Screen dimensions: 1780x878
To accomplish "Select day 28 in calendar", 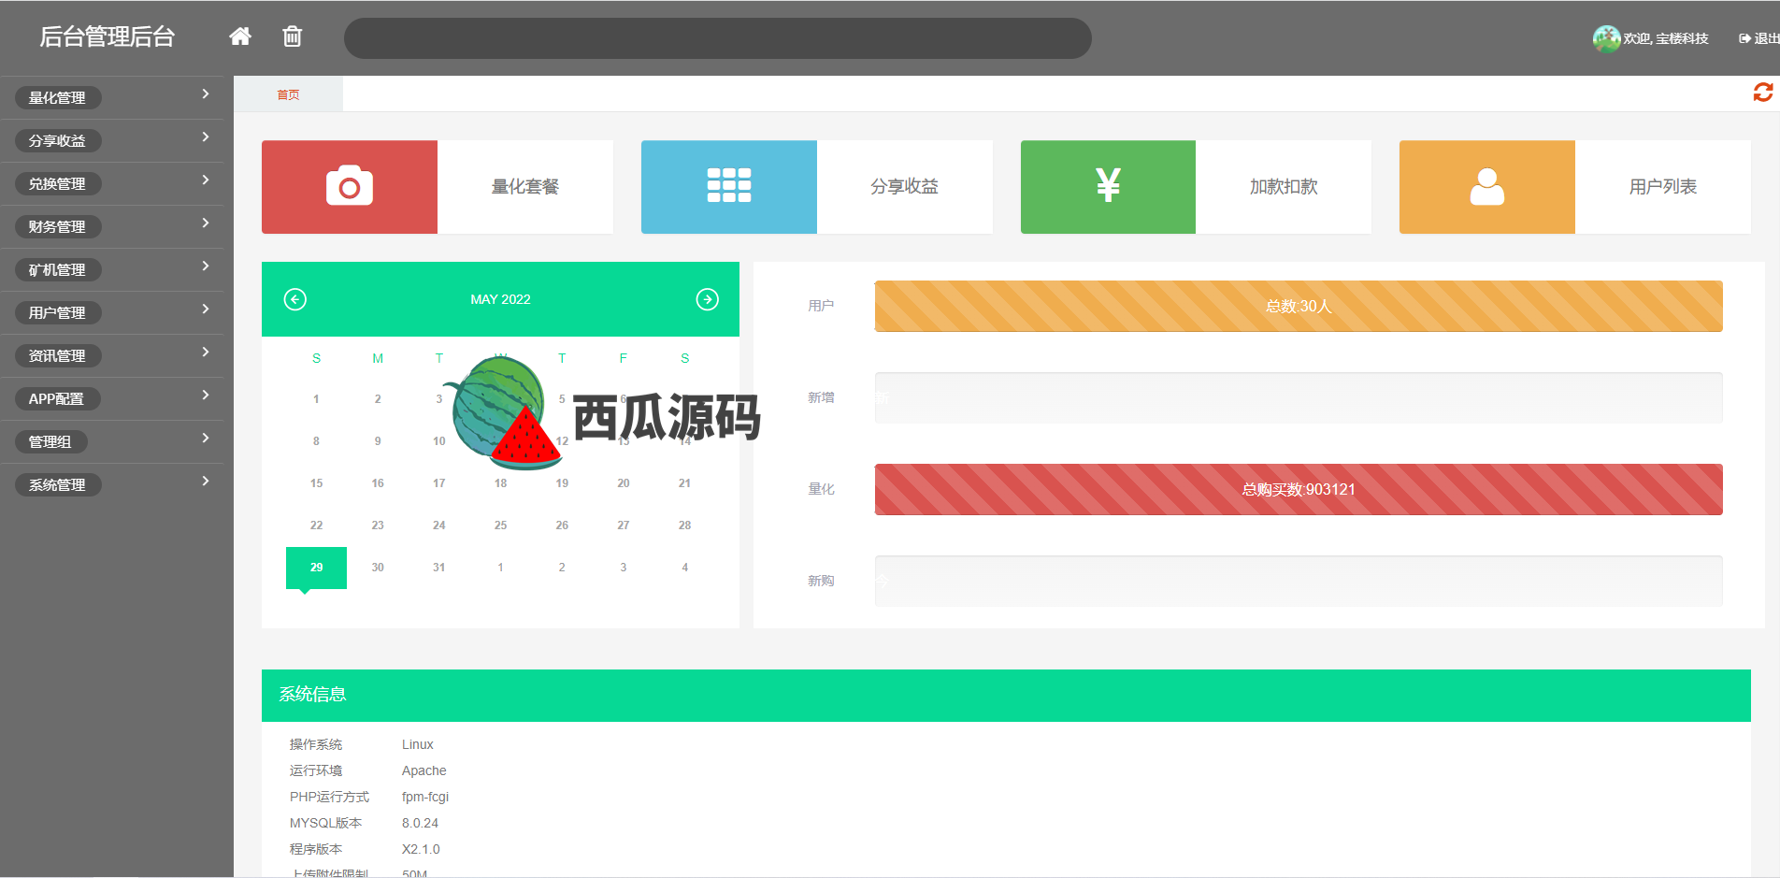I will coord(684,525).
